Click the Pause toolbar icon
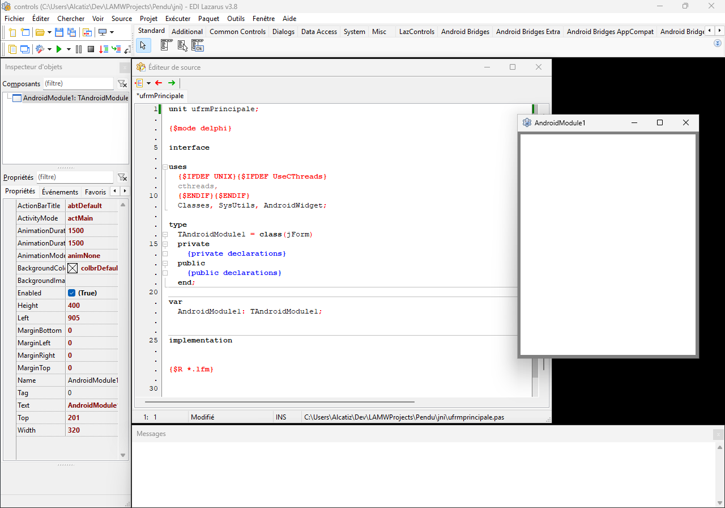This screenshot has height=508, width=725. [79, 49]
